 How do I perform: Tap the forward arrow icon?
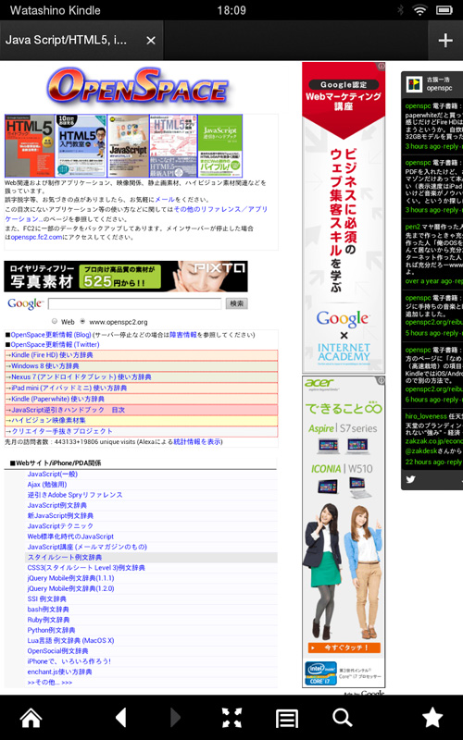coord(175,718)
